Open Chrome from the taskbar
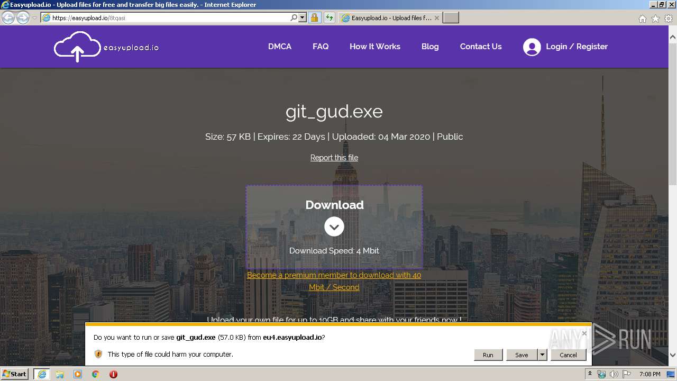The height and width of the screenshot is (381, 677). click(96, 374)
